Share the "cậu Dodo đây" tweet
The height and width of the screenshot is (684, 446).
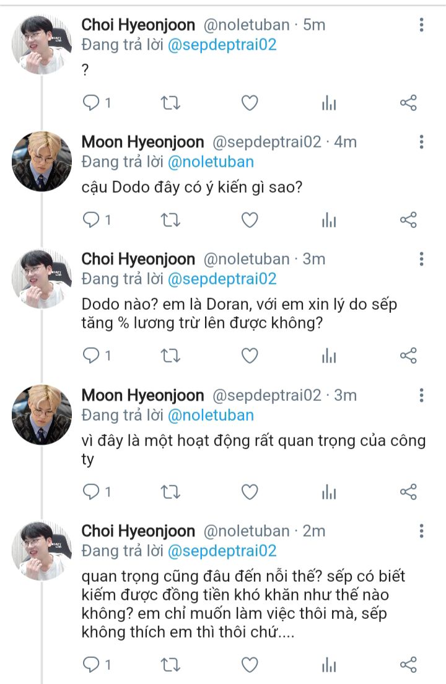[x=408, y=220]
